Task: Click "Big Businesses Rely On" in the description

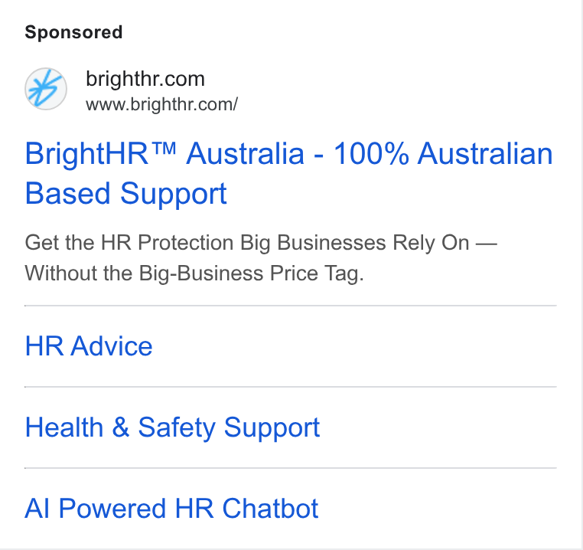Action: tap(355, 243)
